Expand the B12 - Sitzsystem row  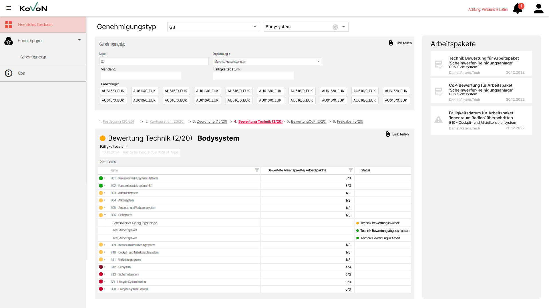(x=105, y=267)
